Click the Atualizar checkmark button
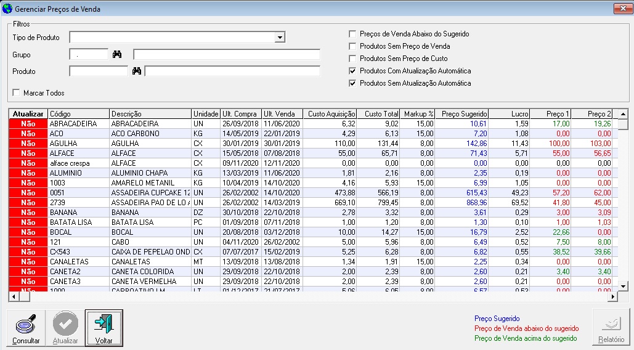This screenshot has width=634, height=350. (x=65, y=328)
